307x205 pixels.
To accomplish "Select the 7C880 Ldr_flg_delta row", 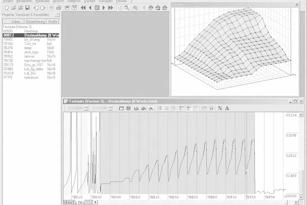I will click(x=31, y=69).
